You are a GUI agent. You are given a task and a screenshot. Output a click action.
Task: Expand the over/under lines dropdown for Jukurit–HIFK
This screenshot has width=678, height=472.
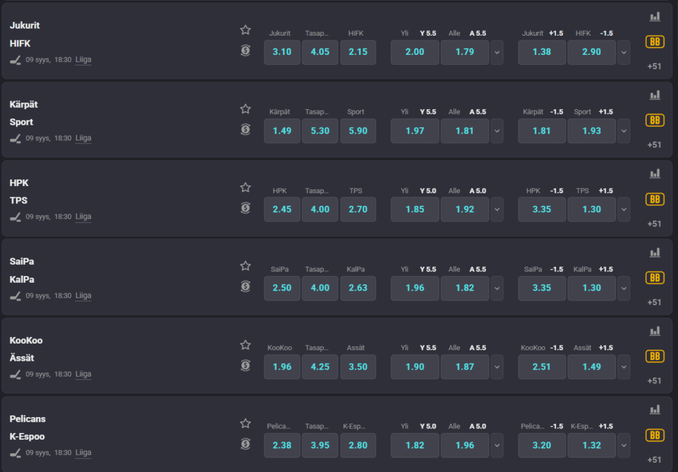point(497,52)
